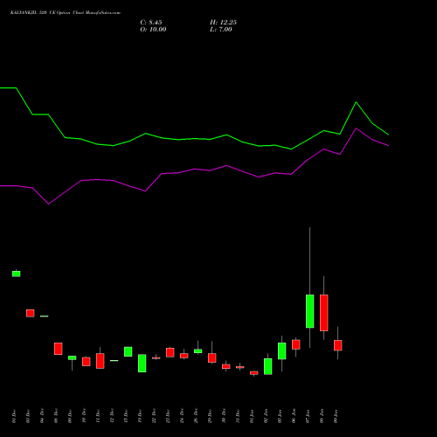Image resolution: width=437 pixels, height=437 pixels.
Task: Click the 08 Dec date label
Action: (56, 416)
